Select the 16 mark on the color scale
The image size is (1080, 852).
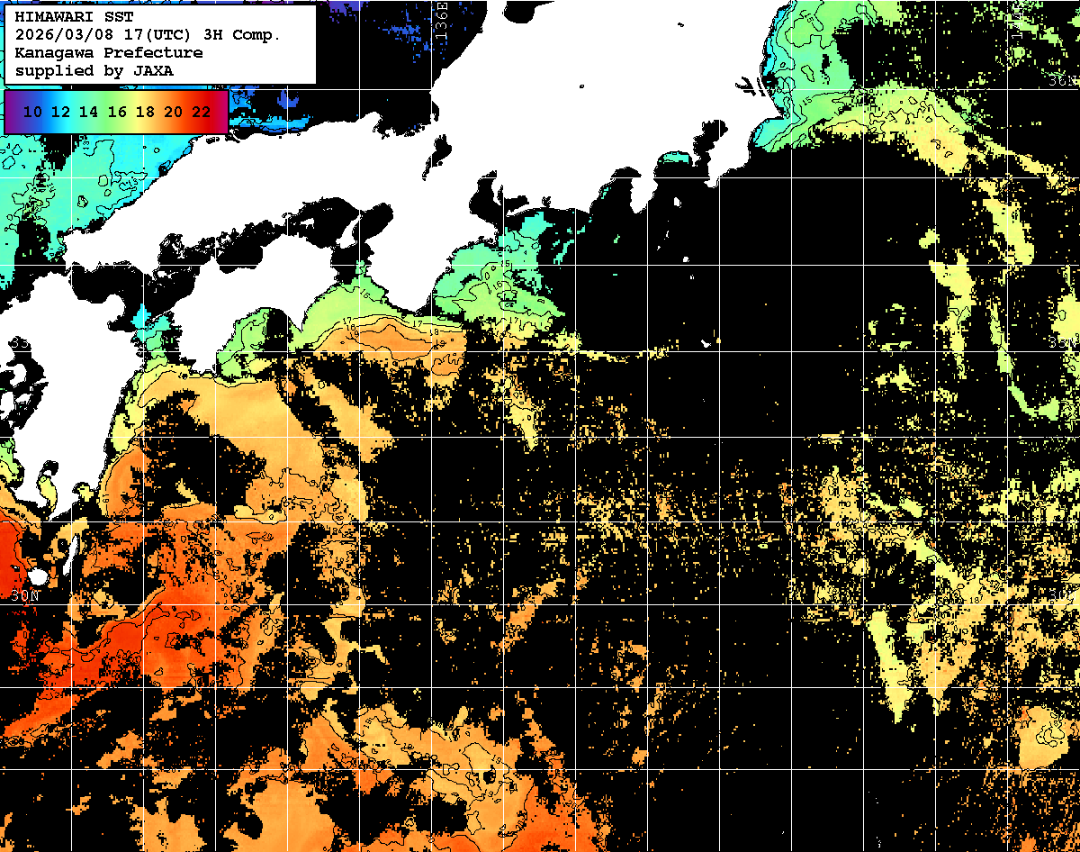click(x=117, y=112)
